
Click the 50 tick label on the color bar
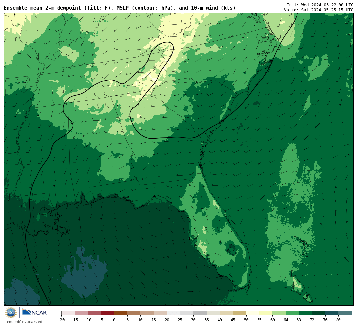click(x=246, y=320)
